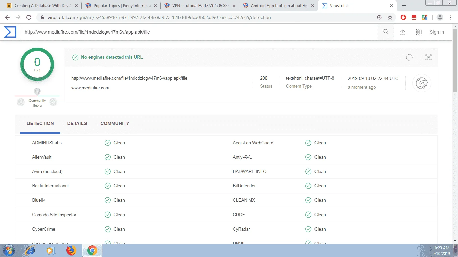Click Chrome back arrow

(x=7, y=17)
